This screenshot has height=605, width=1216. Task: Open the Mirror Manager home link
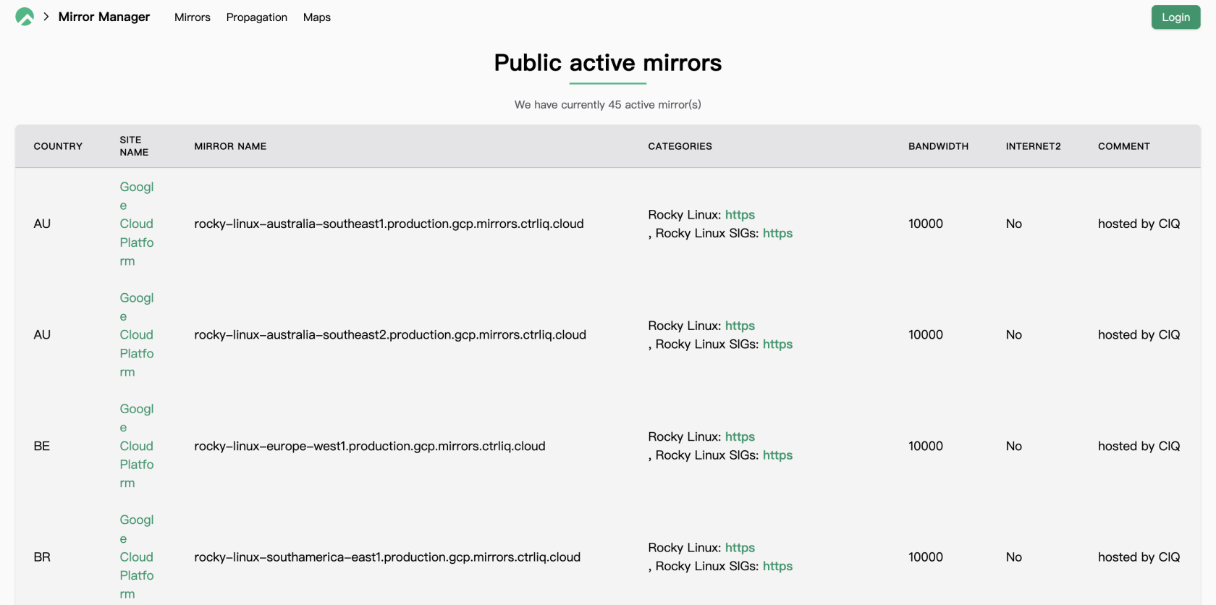104,17
